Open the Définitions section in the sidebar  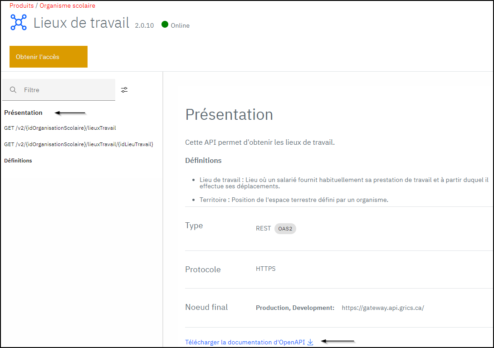point(18,160)
